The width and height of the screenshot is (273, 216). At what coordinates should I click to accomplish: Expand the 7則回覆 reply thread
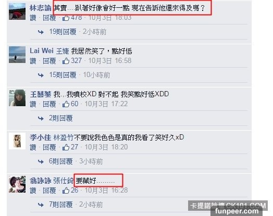click(61, 205)
